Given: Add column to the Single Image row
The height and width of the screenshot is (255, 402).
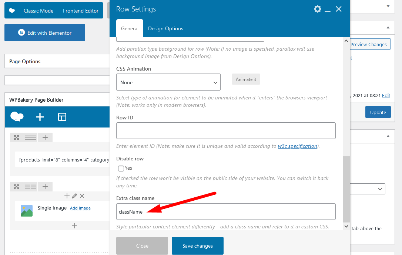Looking at the screenshot, I should [45, 187].
